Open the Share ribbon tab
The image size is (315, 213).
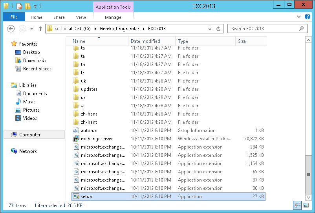[59, 17]
